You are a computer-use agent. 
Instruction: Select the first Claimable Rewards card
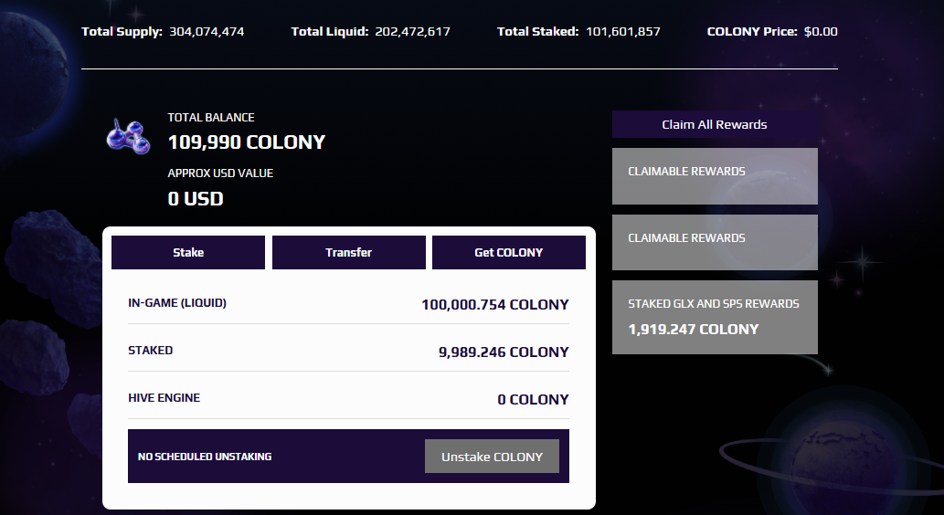pos(715,175)
